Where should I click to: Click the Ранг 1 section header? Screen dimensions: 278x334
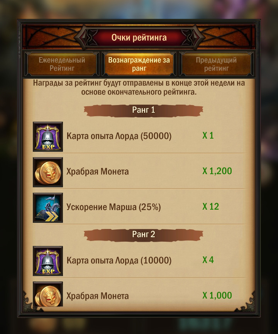pos(143,110)
